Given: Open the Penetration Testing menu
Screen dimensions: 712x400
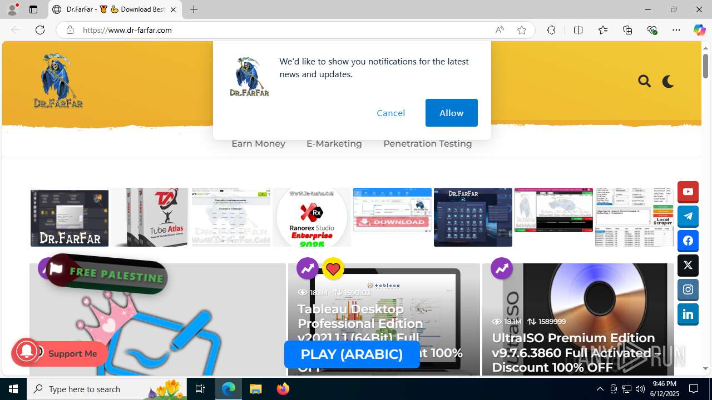Looking at the screenshot, I should click(x=427, y=143).
